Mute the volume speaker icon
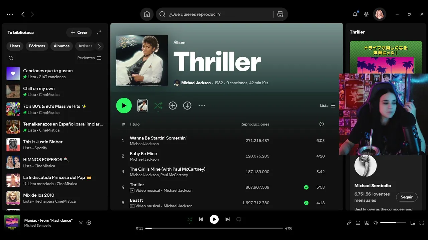The image size is (428, 240). click(x=376, y=223)
